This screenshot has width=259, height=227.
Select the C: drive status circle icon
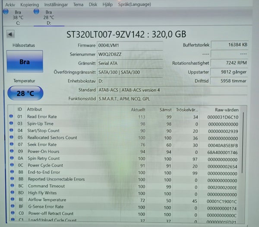6,12
